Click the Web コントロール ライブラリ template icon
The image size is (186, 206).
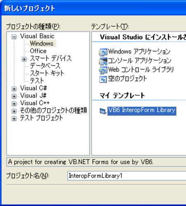[x=103, y=70]
